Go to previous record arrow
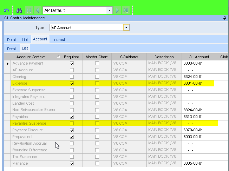The image size is (229, 171). coord(38,10)
